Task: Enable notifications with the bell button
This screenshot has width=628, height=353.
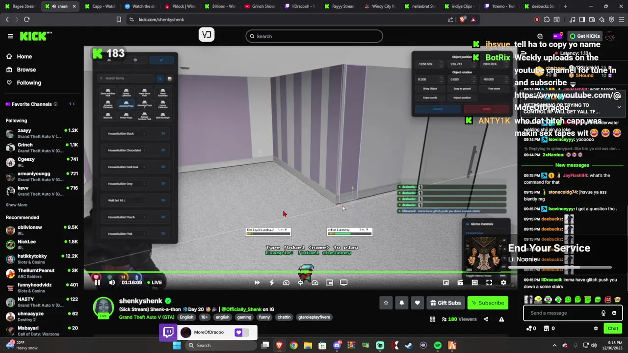Action: [x=402, y=303]
